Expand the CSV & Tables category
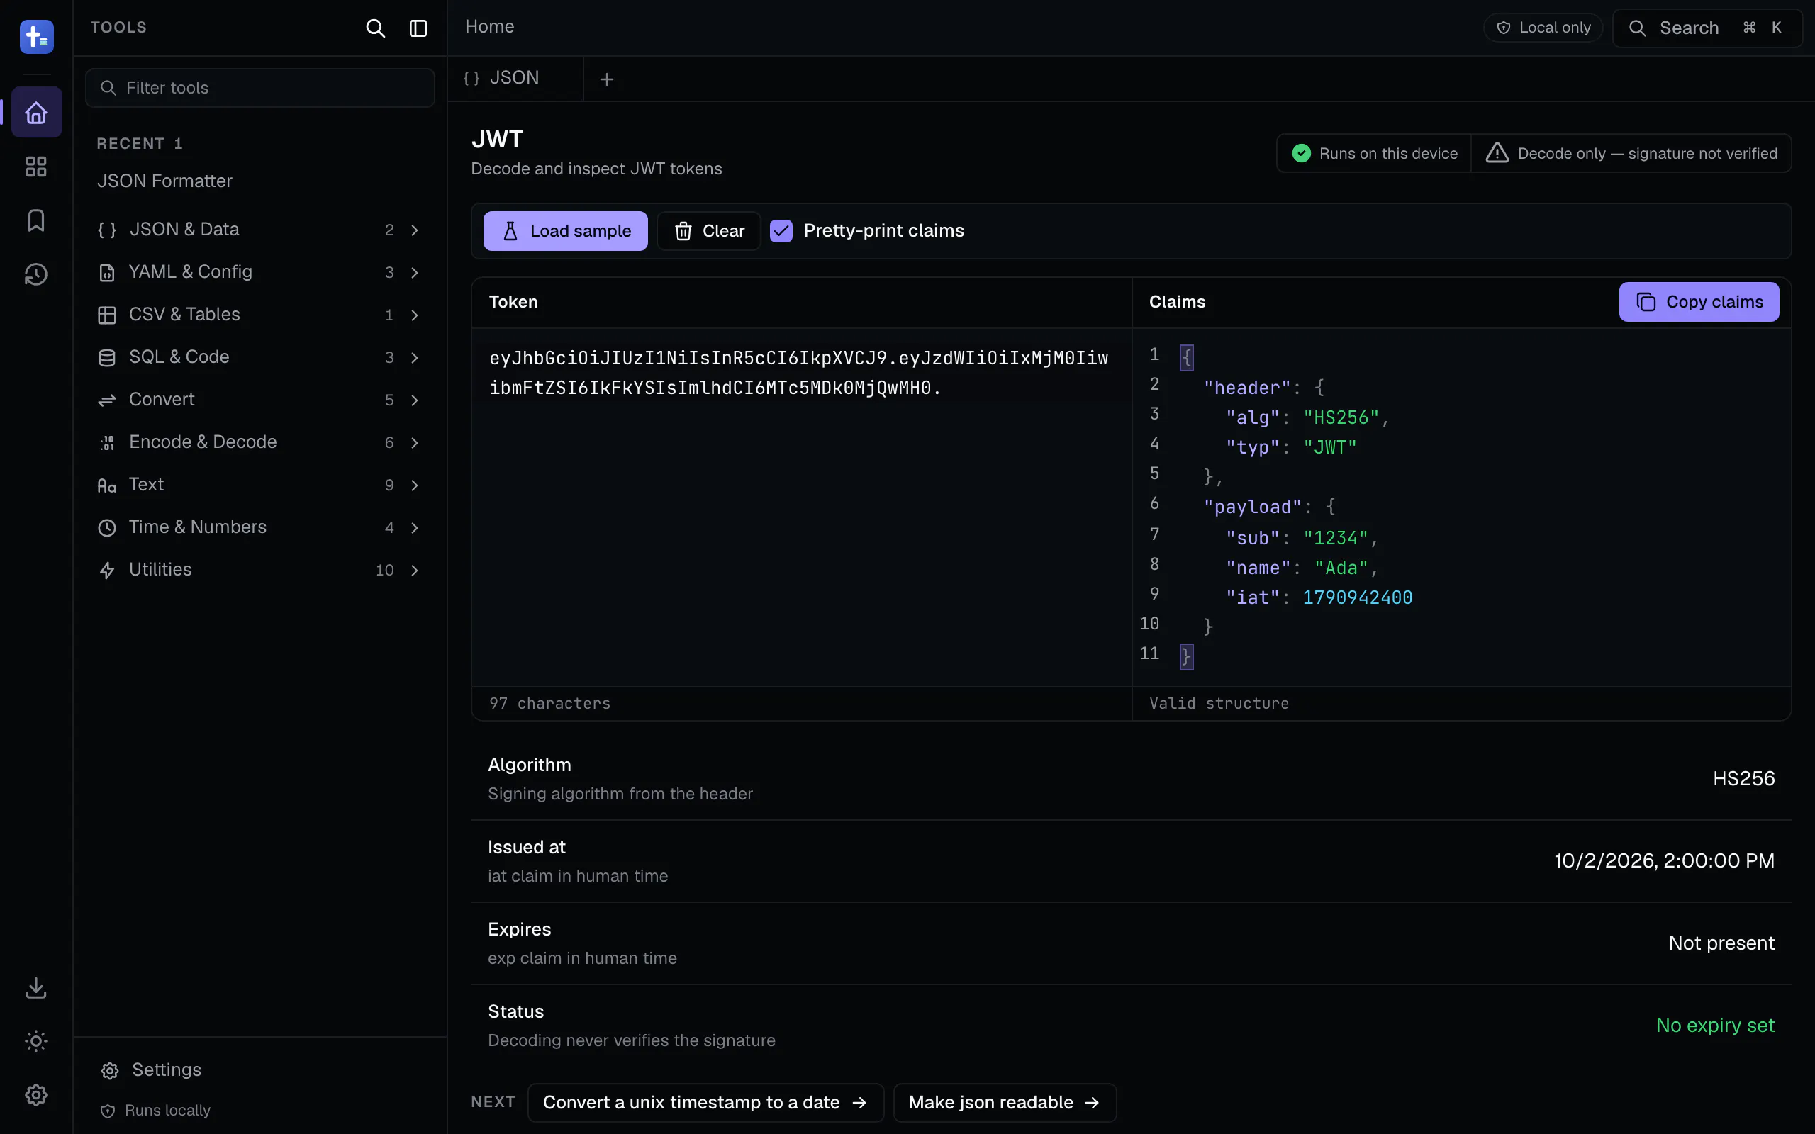 [259, 315]
